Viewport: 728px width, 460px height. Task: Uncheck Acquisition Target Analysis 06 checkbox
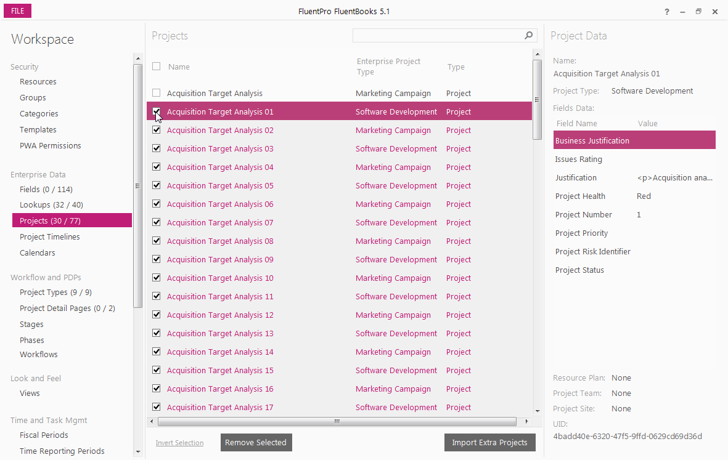(157, 204)
